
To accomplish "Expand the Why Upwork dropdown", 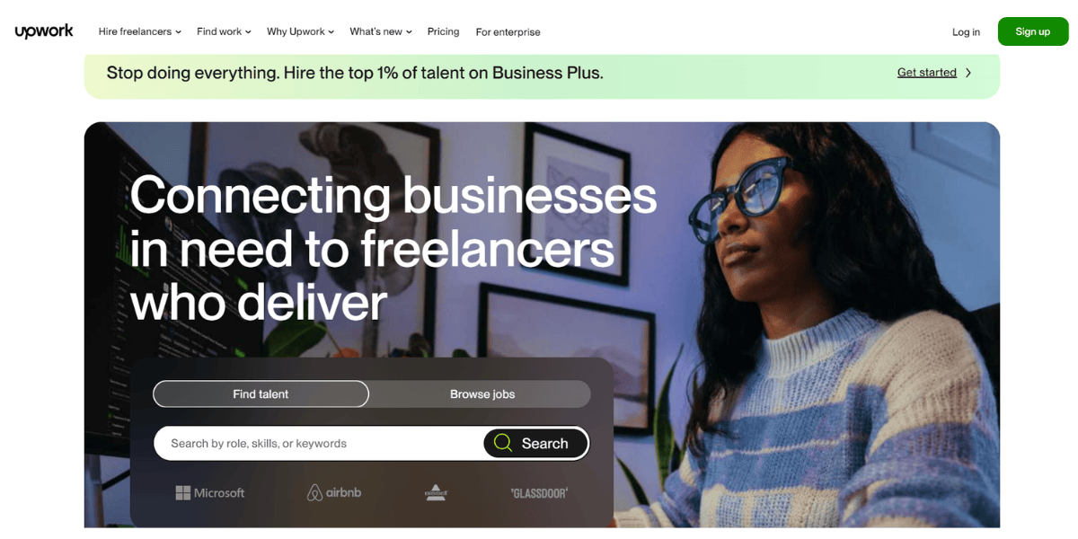I will (300, 31).
